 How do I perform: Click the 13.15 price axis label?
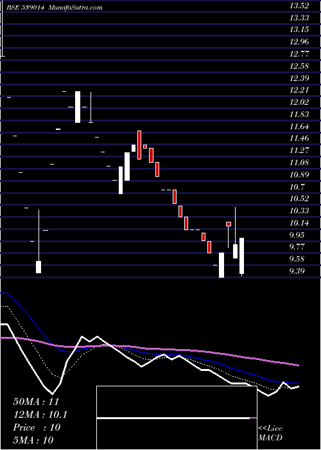(x=299, y=30)
